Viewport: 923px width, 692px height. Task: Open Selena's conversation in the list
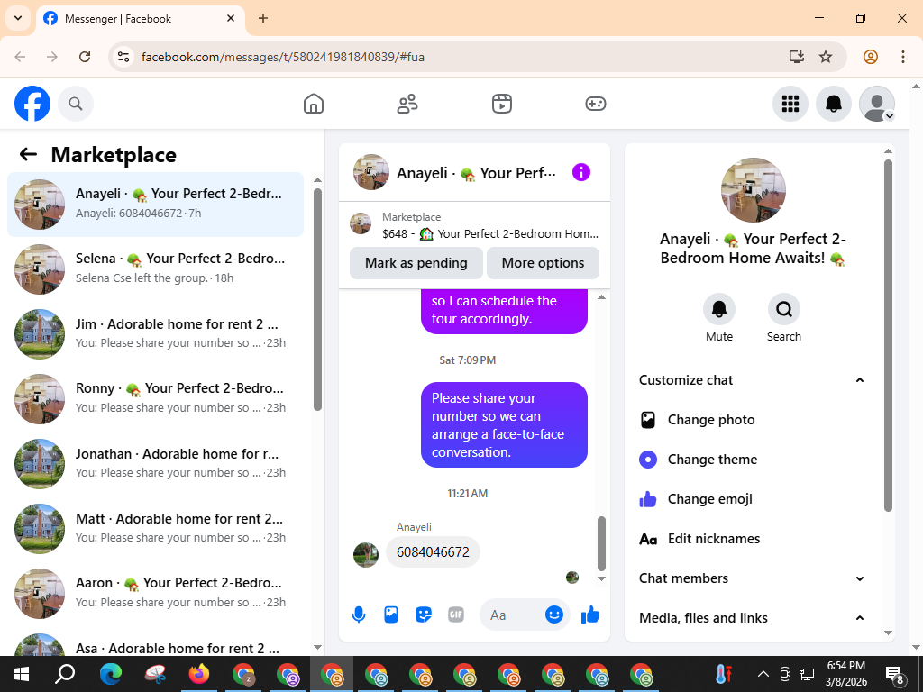[x=155, y=269]
